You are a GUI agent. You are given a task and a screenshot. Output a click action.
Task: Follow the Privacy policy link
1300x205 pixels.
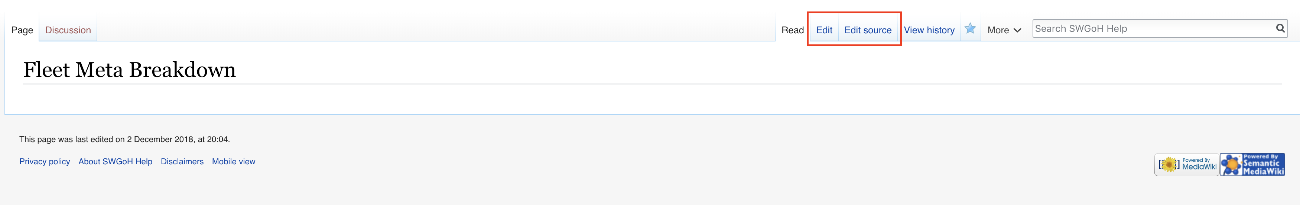pyautogui.click(x=45, y=161)
